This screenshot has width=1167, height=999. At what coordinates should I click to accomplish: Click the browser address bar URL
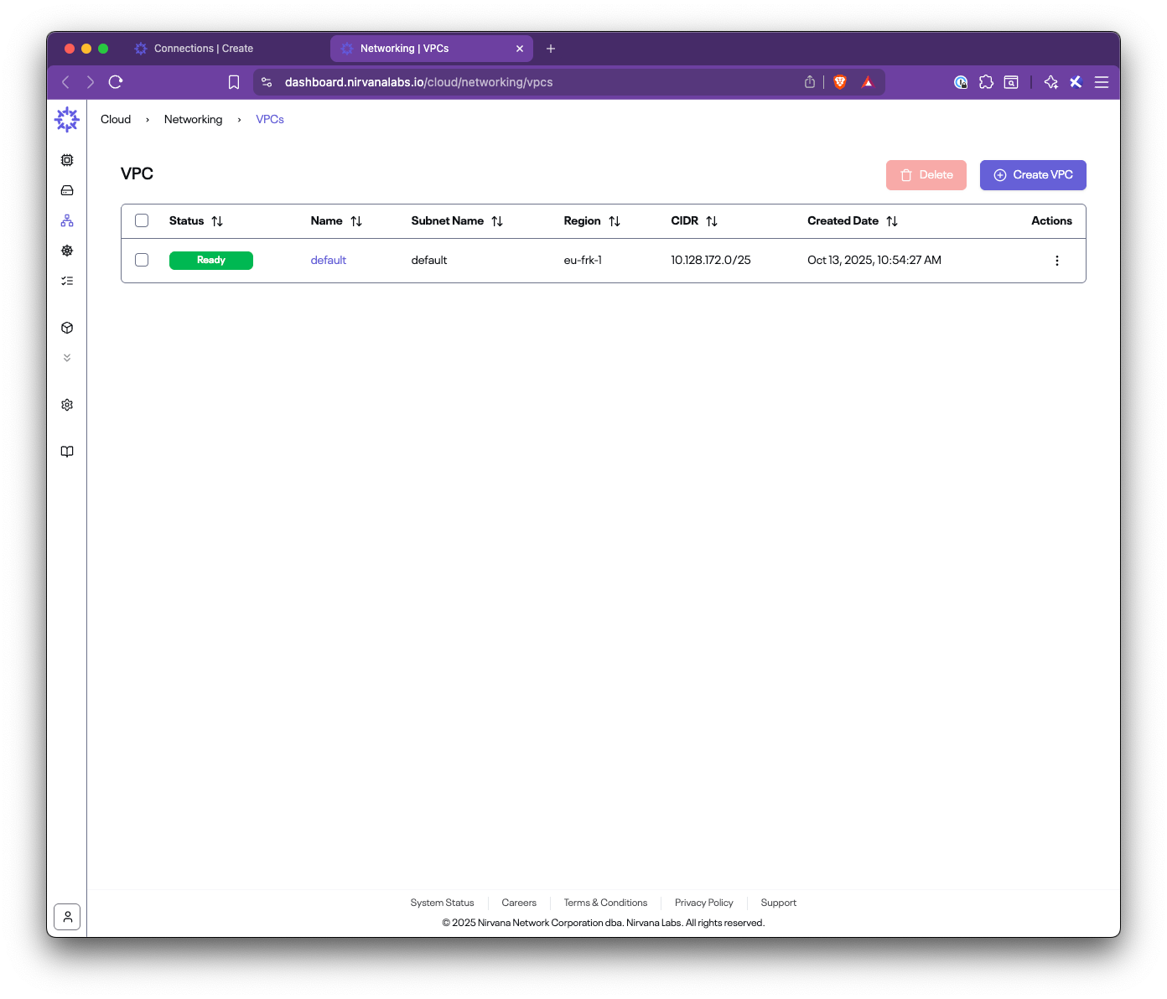click(x=419, y=82)
